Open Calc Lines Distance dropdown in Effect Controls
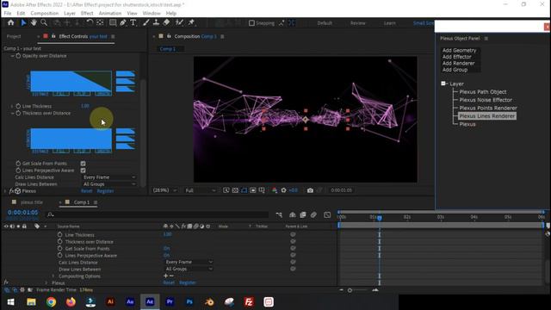Screen dimensions: 551x310 [x=109, y=177]
